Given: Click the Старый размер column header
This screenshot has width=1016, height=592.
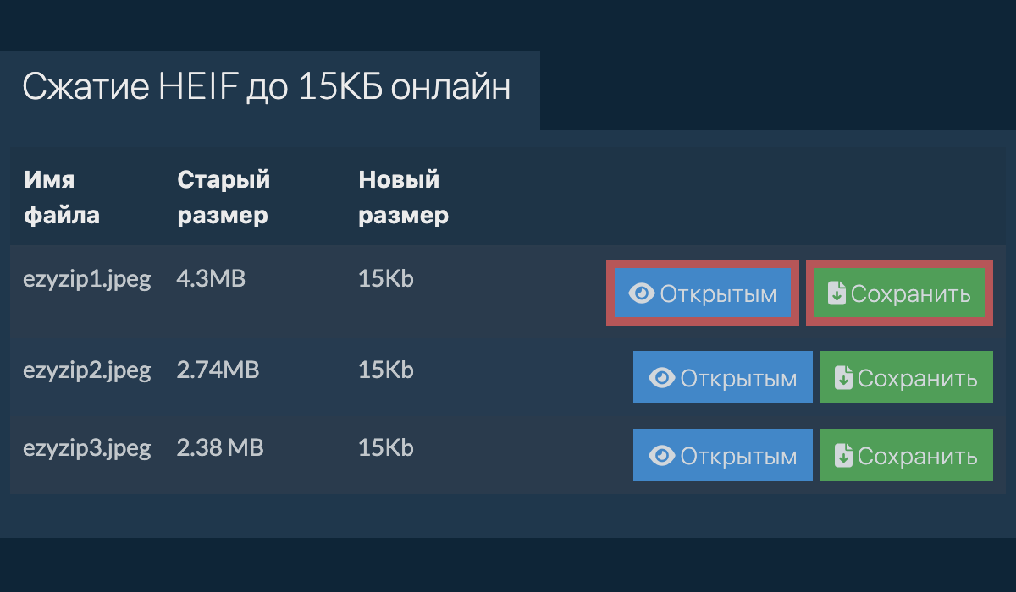Looking at the screenshot, I should pos(223,197).
